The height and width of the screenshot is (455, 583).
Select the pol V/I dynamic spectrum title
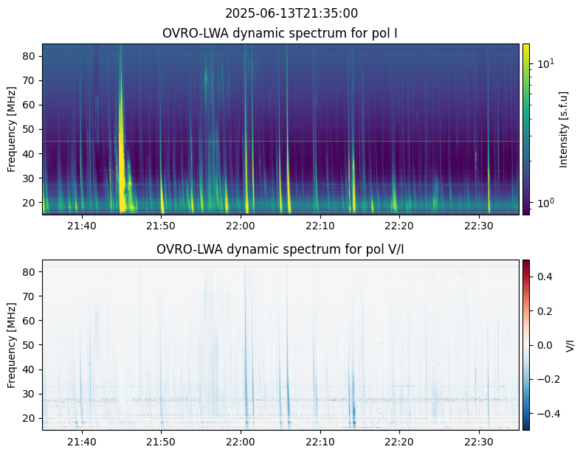pyautogui.click(x=281, y=249)
